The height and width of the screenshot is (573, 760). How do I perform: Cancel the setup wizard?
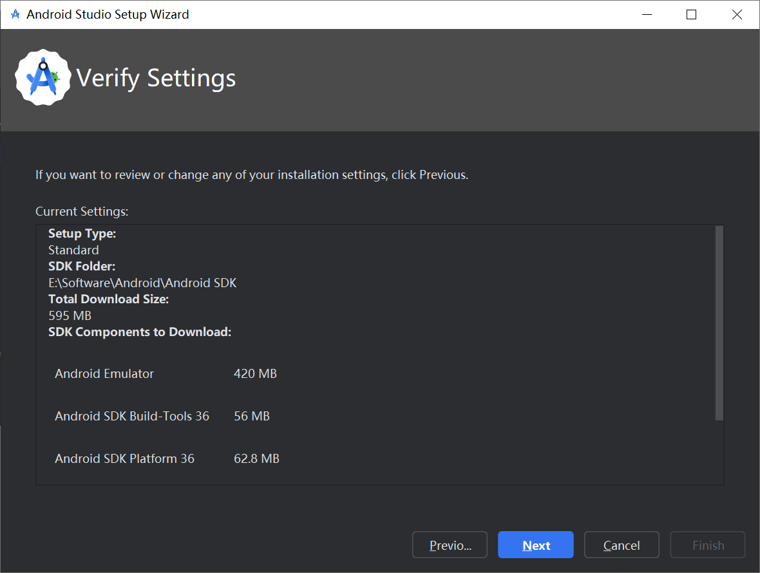(621, 545)
